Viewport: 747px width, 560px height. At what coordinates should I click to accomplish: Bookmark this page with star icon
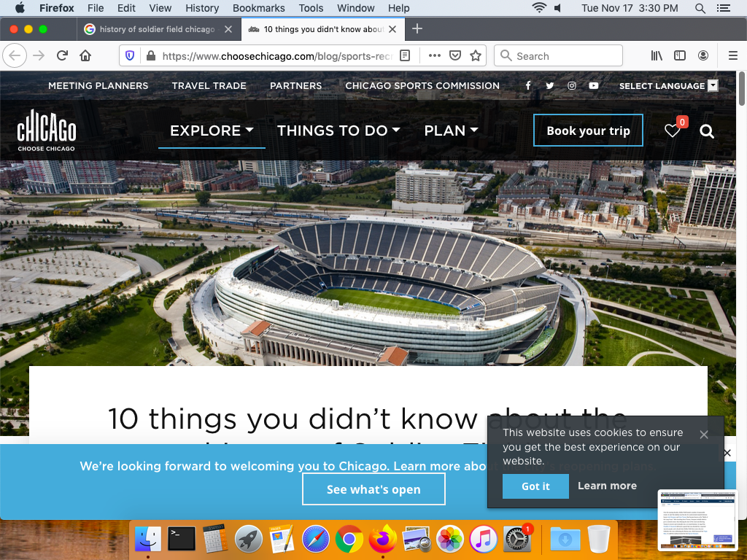click(476, 56)
